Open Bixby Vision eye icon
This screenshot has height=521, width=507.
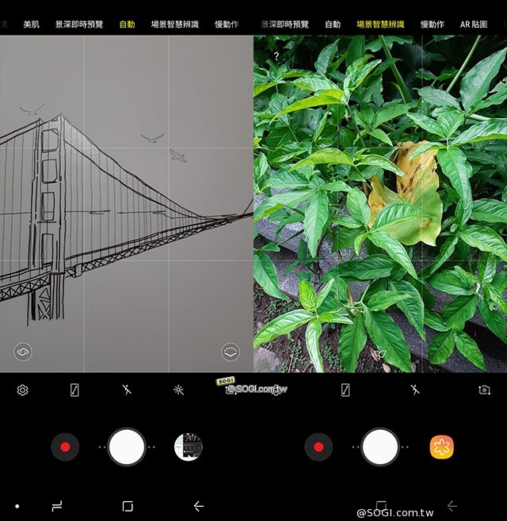(23, 352)
